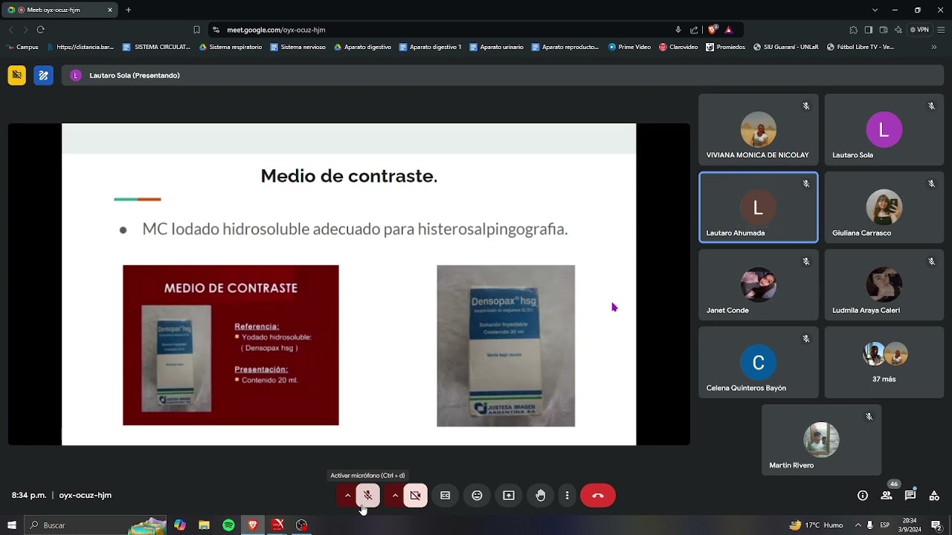Screen dimensions: 952x535
Task: Select Ludmila Araya Caleri participant tile
Action: click(884, 285)
